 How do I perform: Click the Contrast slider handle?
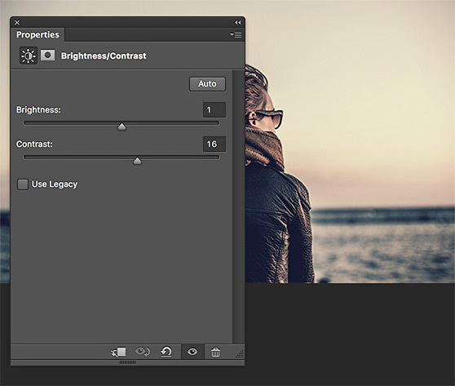coord(137,161)
